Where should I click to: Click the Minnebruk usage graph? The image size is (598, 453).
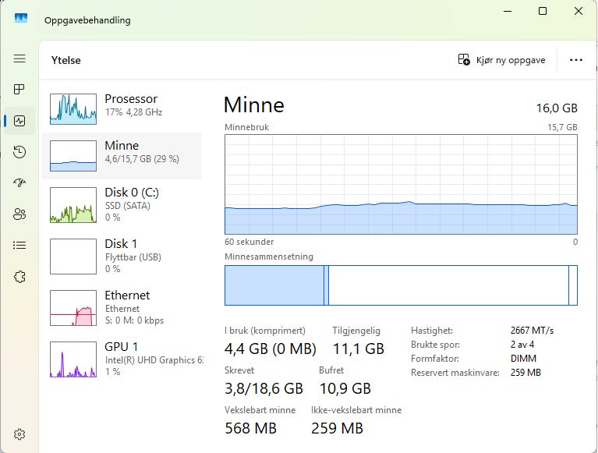point(401,184)
